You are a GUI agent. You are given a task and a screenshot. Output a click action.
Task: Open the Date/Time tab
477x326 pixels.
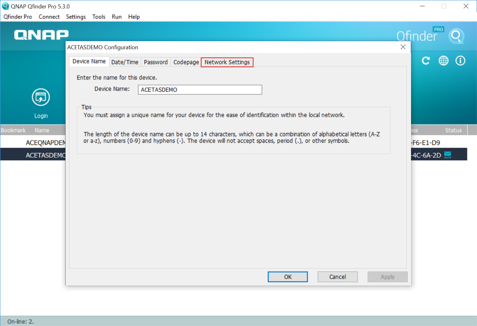(125, 62)
